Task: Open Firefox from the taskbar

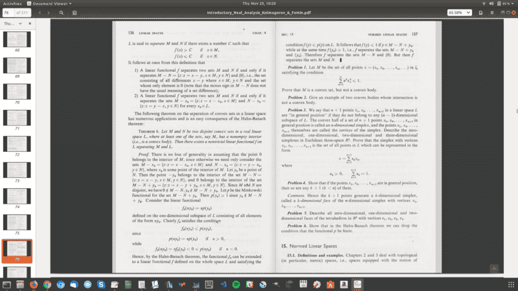Action: coord(31,284)
